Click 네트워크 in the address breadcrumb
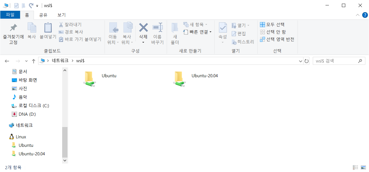The width and height of the screenshot is (369, 172). pos(60,61)
